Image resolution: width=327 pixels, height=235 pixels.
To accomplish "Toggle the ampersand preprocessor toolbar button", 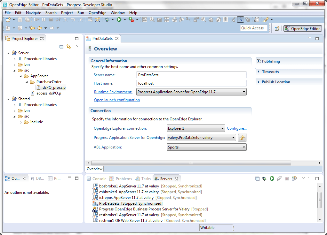I will tap(241, 19).
